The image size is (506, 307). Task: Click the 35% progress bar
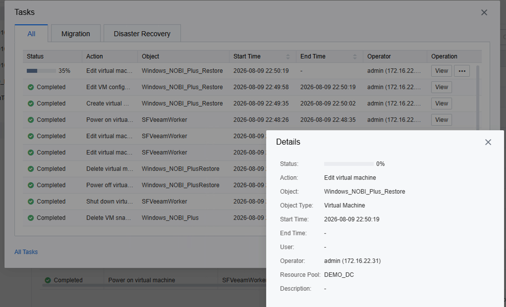click(41, 71)
